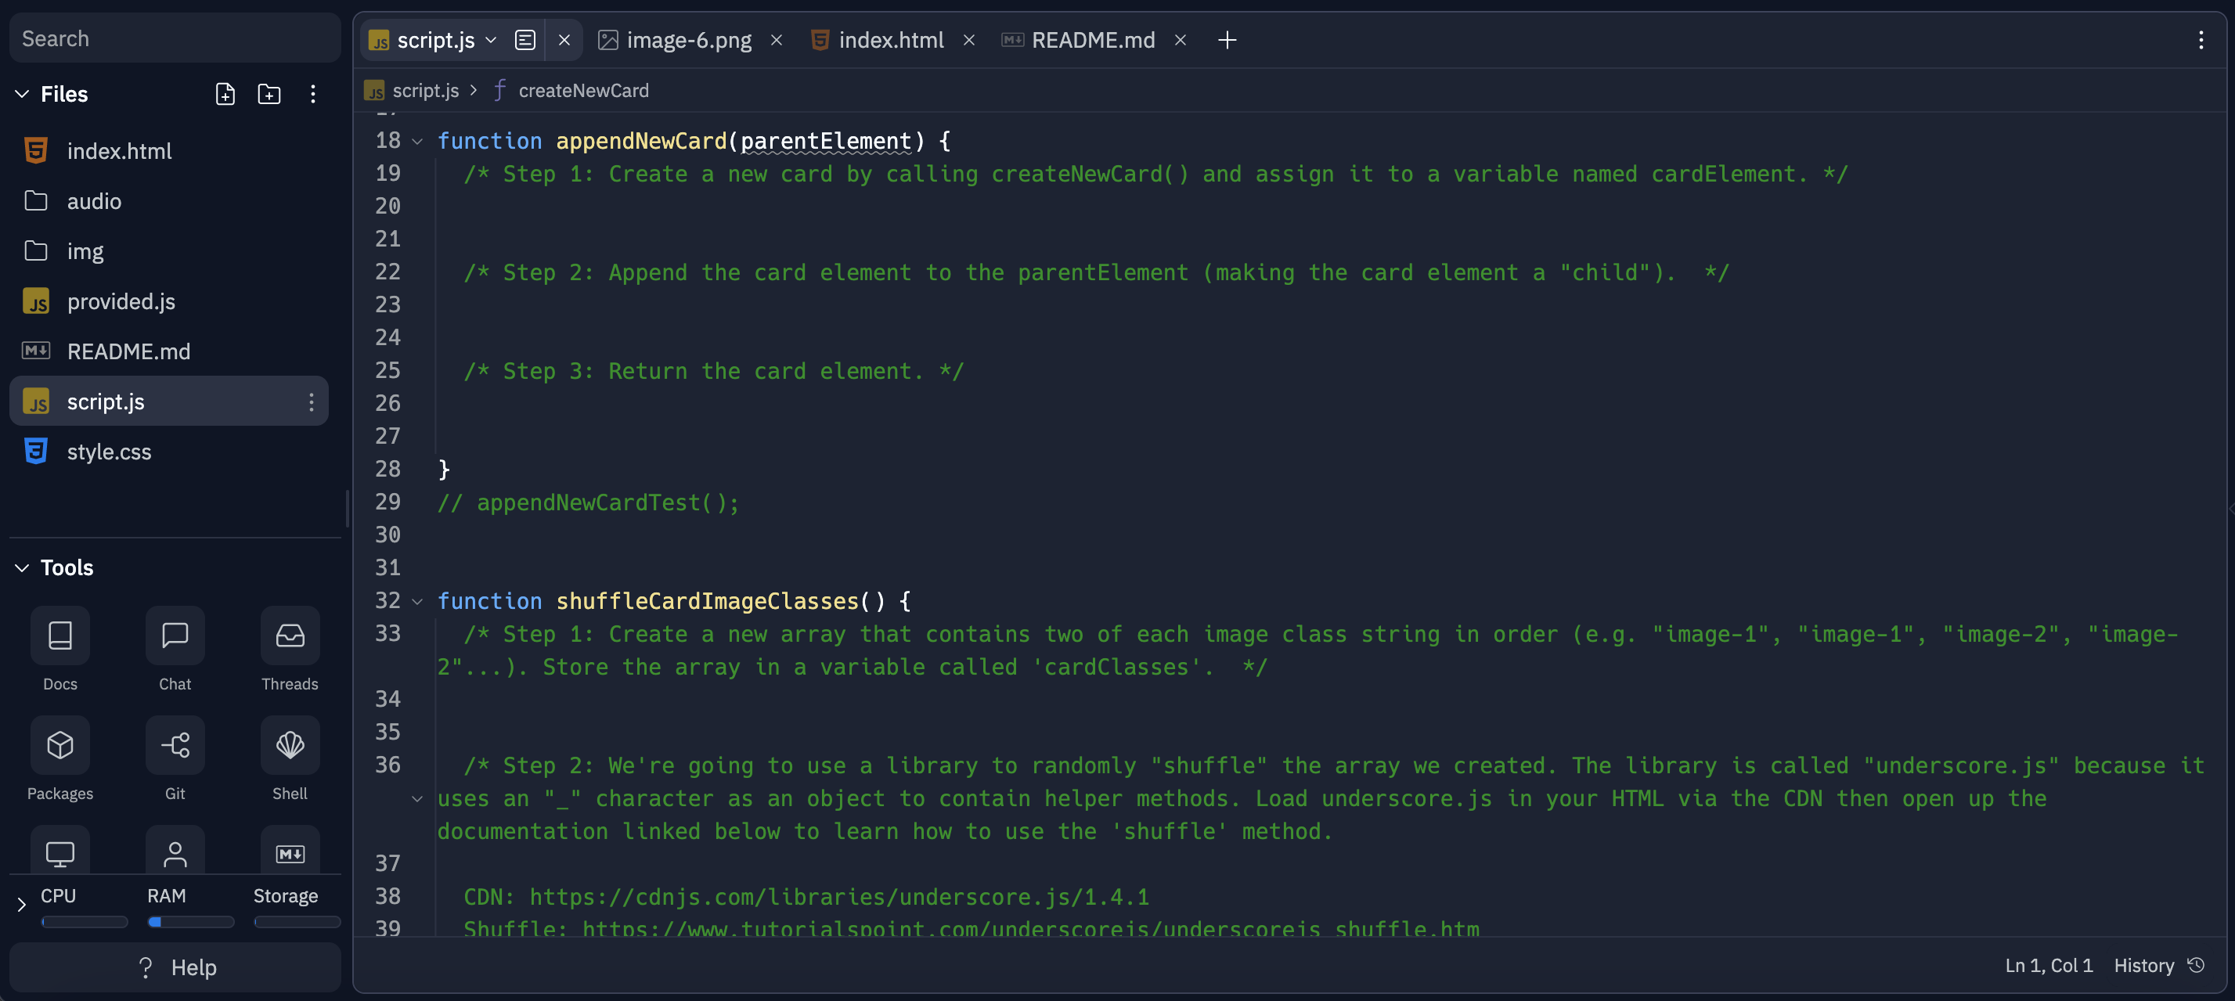Create a new file in Files panel
This screenshot has width=2235, height=1001.
pos(225,94)
